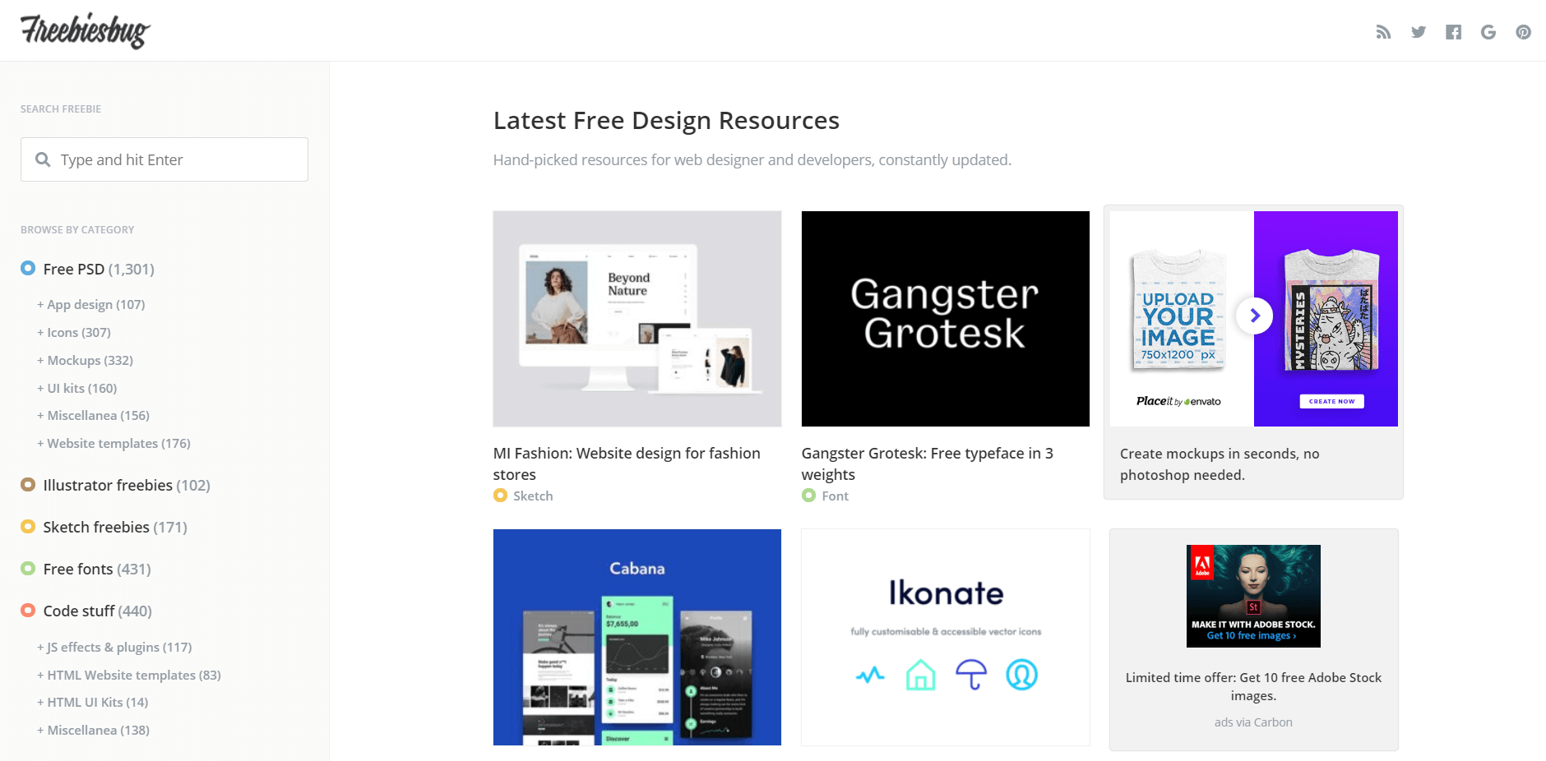Screen dimensions: 1546x761
Task: Click the yellow Sketch dot under MI Fashion
Action: (500, 496)
